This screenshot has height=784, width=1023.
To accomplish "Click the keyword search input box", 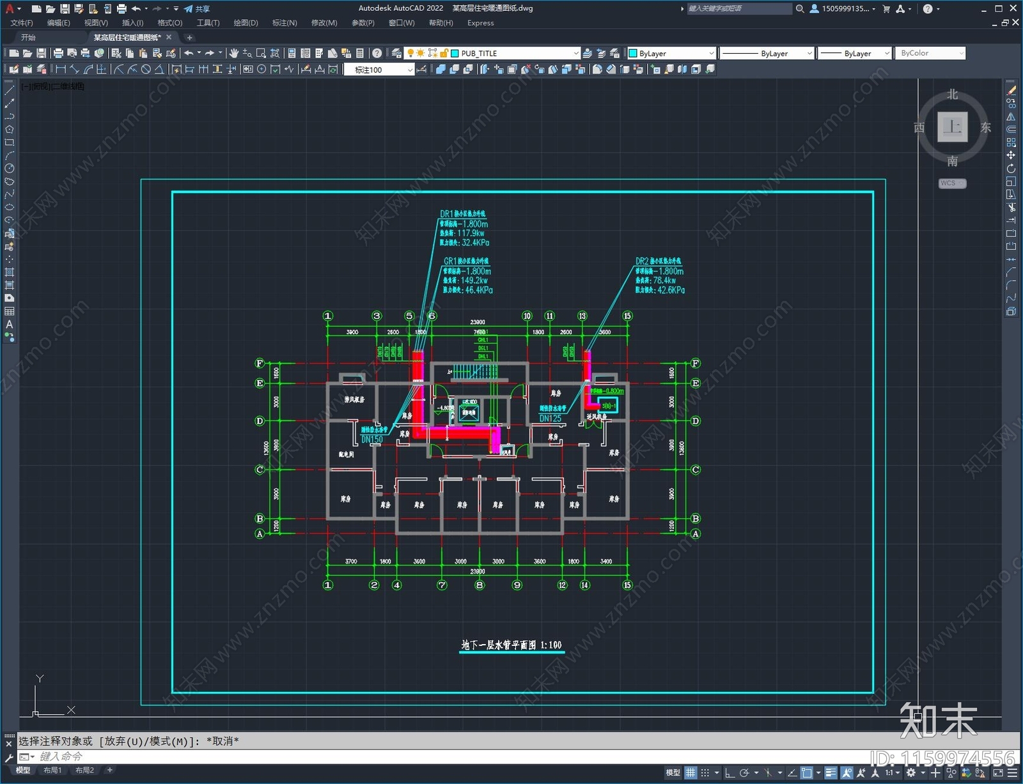I will pos(739,9).
